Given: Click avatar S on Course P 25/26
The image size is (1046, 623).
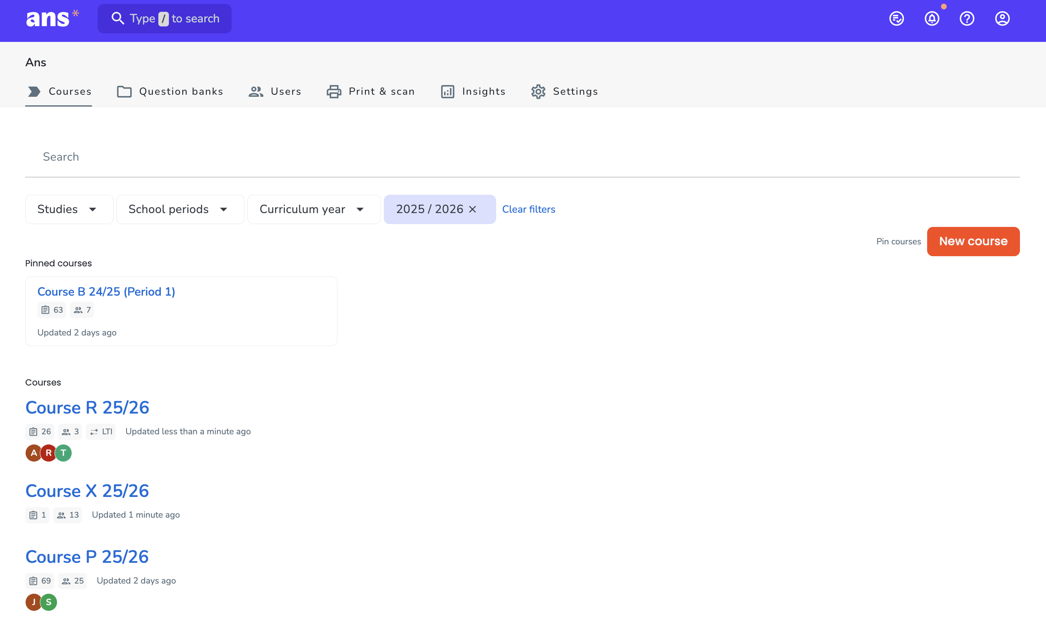Looking at the screenshot, I should coord(49,602).
